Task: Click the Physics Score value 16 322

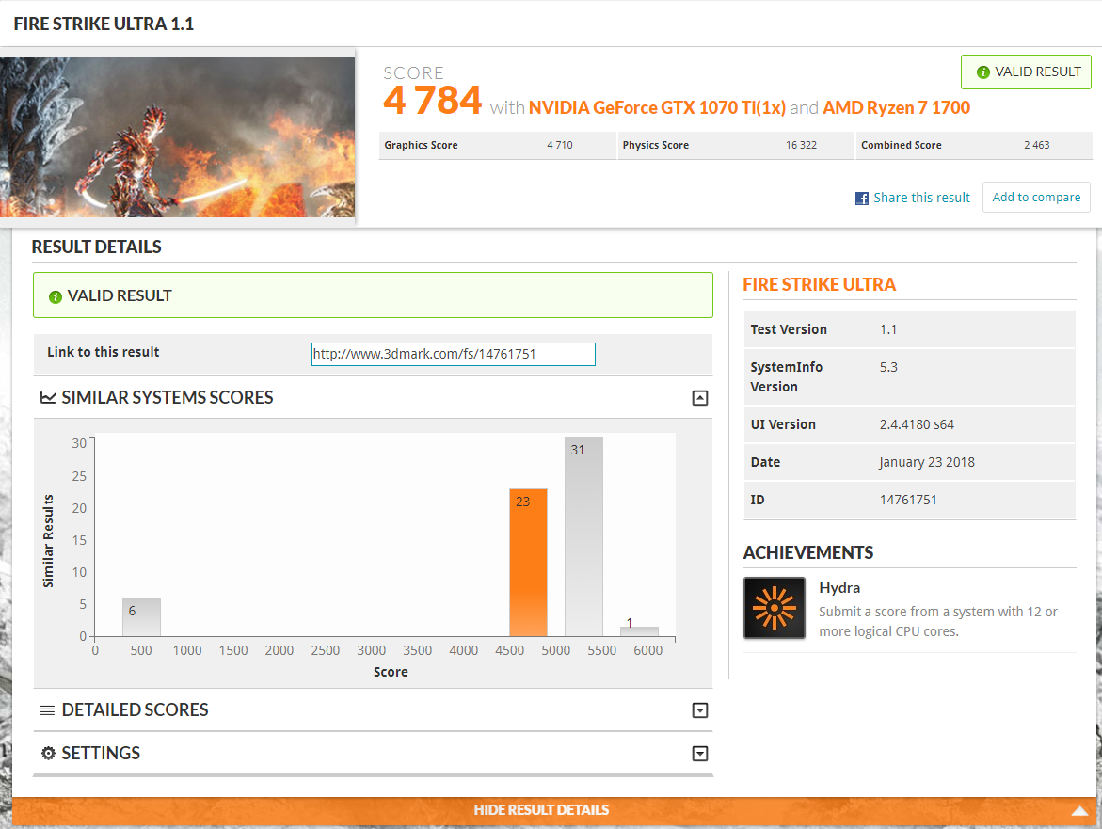Action: tap(801, 146)
